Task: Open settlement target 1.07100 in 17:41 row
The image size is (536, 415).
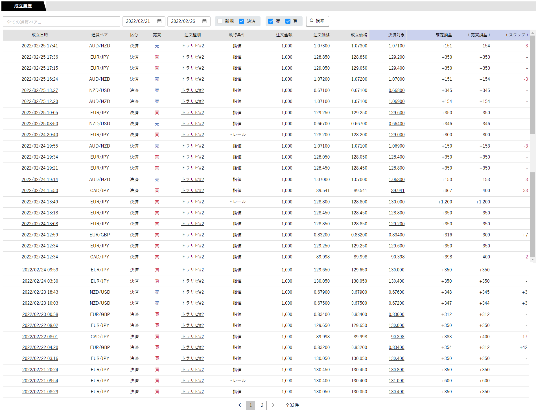Action: click(397, 46)
